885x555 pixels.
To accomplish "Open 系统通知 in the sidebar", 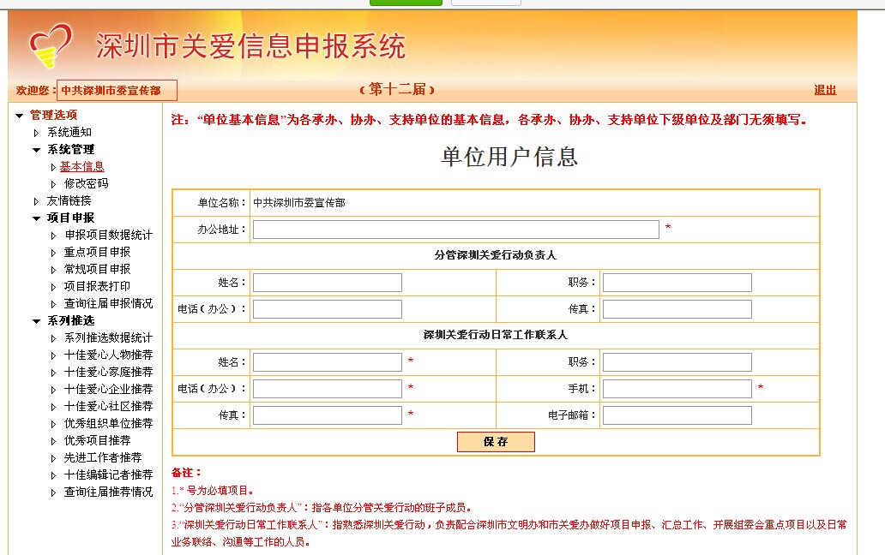I will (69, 133).
